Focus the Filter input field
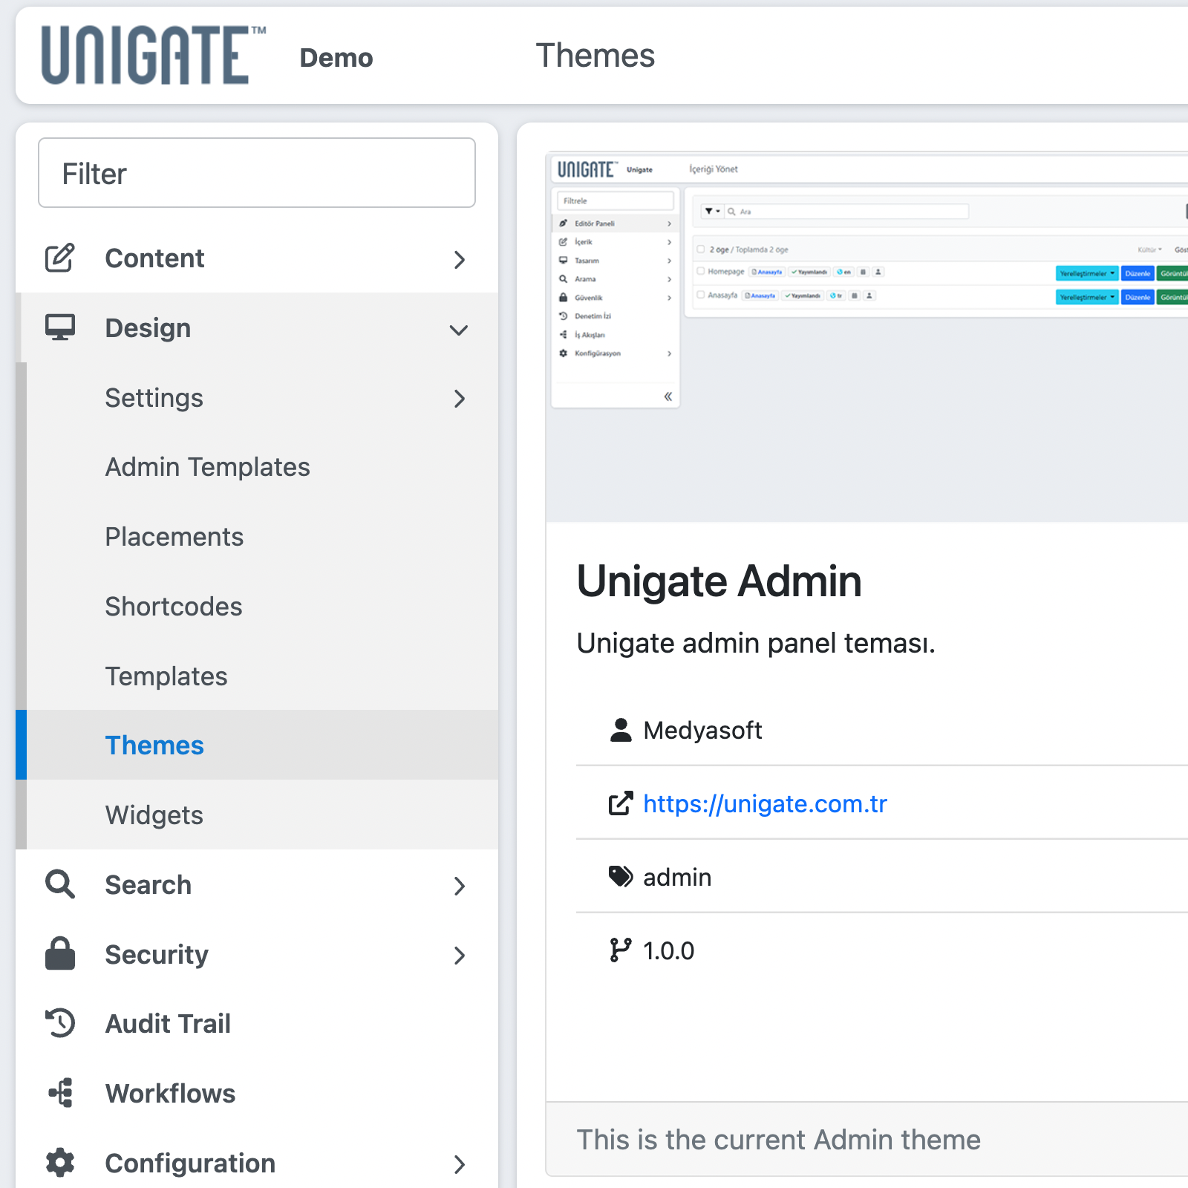This screenshot has height=1188, width=1188. [257, 173]
